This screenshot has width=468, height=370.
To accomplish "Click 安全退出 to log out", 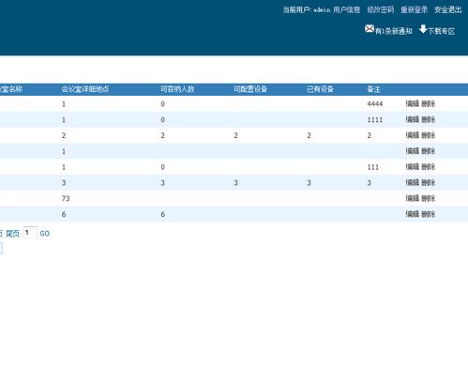I will (x=448, y=10).
